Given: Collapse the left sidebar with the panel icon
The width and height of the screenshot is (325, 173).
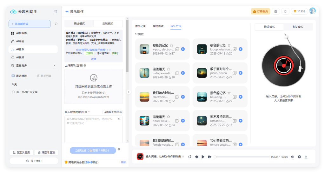Looking at the screenshot, I should (x=56, y=11).
